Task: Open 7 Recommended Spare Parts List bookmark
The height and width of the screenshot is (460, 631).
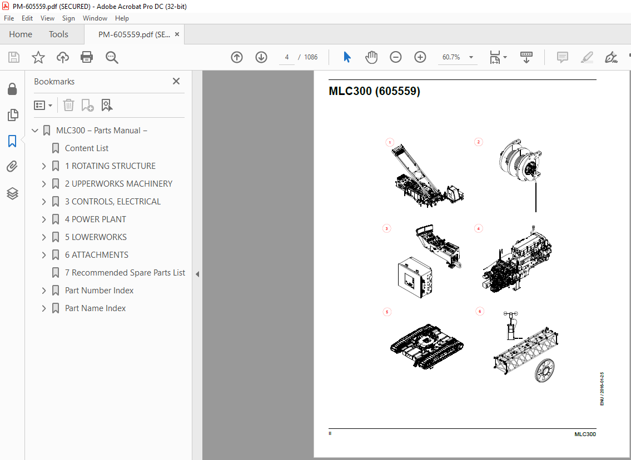Action: [x=125, y=273]
